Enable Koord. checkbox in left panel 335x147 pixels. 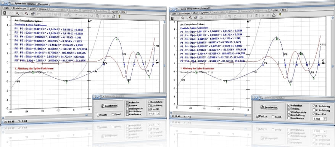pyautogui.click(x=113, y=115)
